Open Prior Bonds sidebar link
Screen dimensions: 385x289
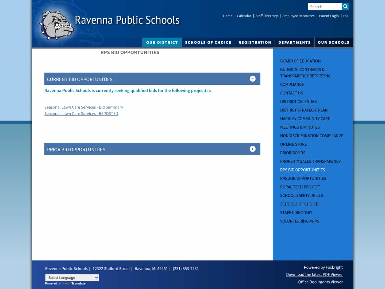(x=293, y=153)
